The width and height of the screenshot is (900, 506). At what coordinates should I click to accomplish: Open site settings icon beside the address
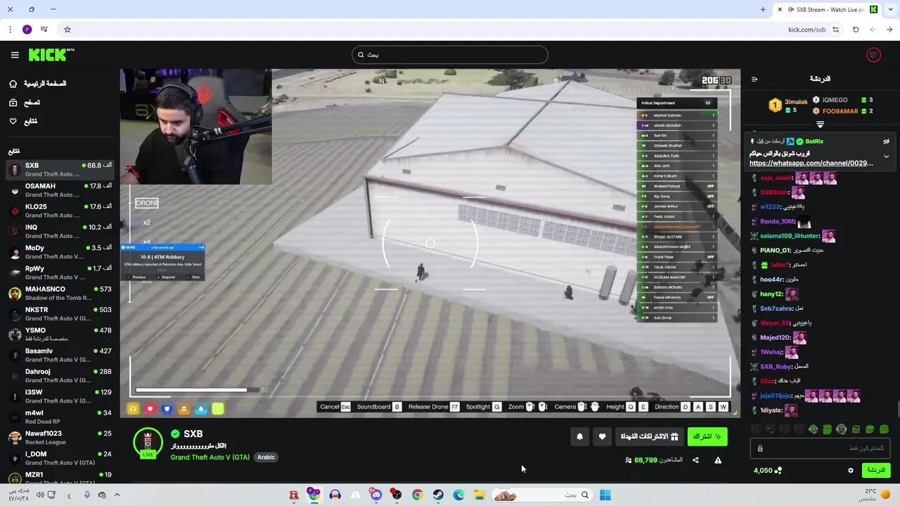point(835,30)
